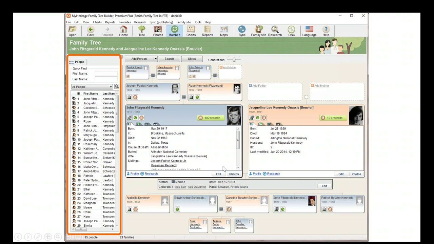Open the 101 records button on Jacqueline's card
Screen dimensions: 434x244
tap(332, 118)
